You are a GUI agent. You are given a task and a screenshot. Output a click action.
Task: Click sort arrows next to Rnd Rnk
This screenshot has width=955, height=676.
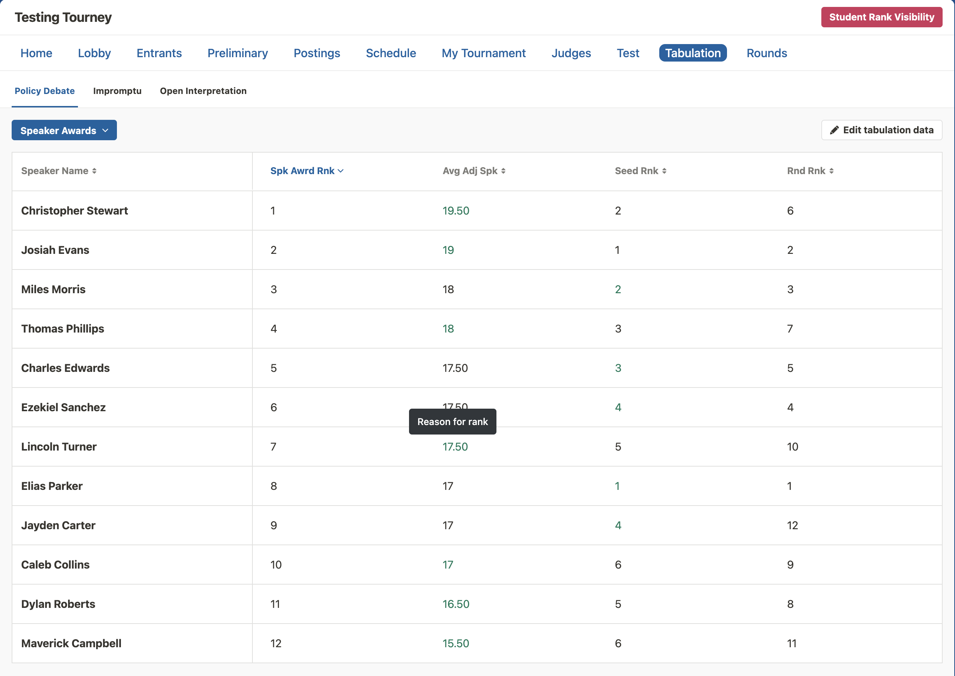click(x=831, y=171)
